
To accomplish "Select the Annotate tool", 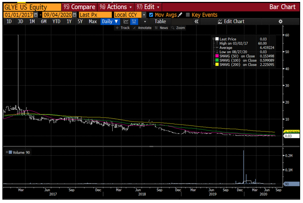I will (x=142, y=28).
